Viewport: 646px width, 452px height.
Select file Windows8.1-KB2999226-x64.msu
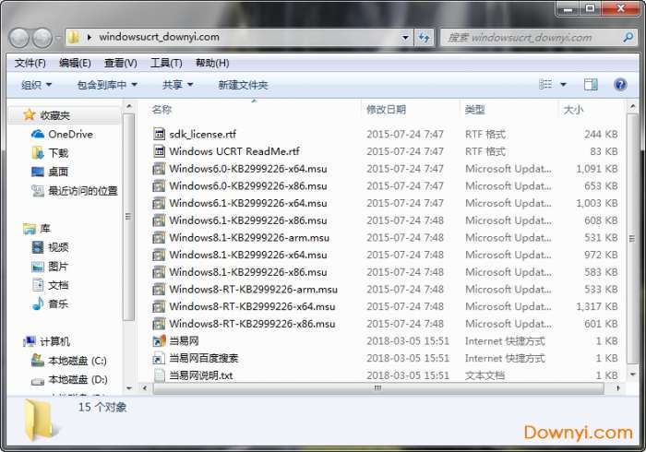248,255
